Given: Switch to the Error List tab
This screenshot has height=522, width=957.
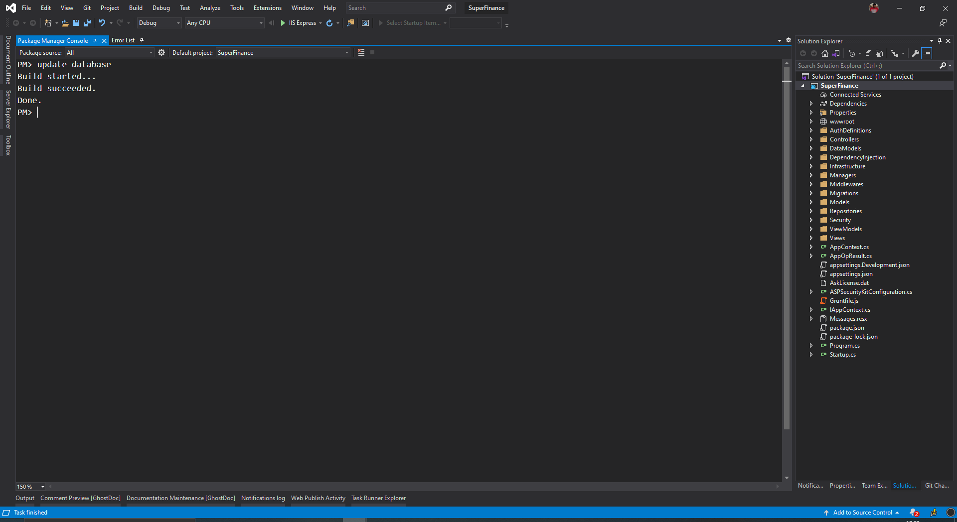Looking at the screenshot, I should [x=123, y=40].
